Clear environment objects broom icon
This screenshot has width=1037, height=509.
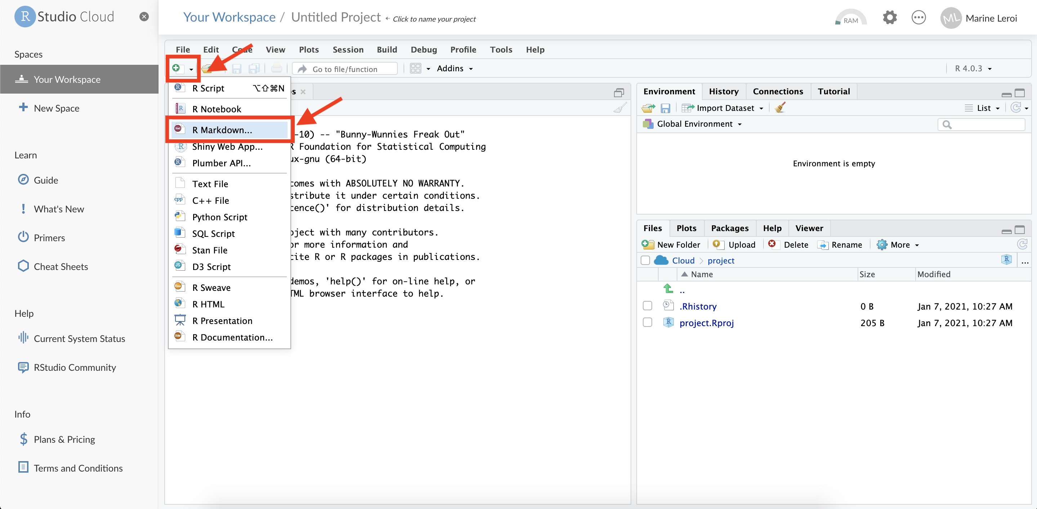pos(780,107)
